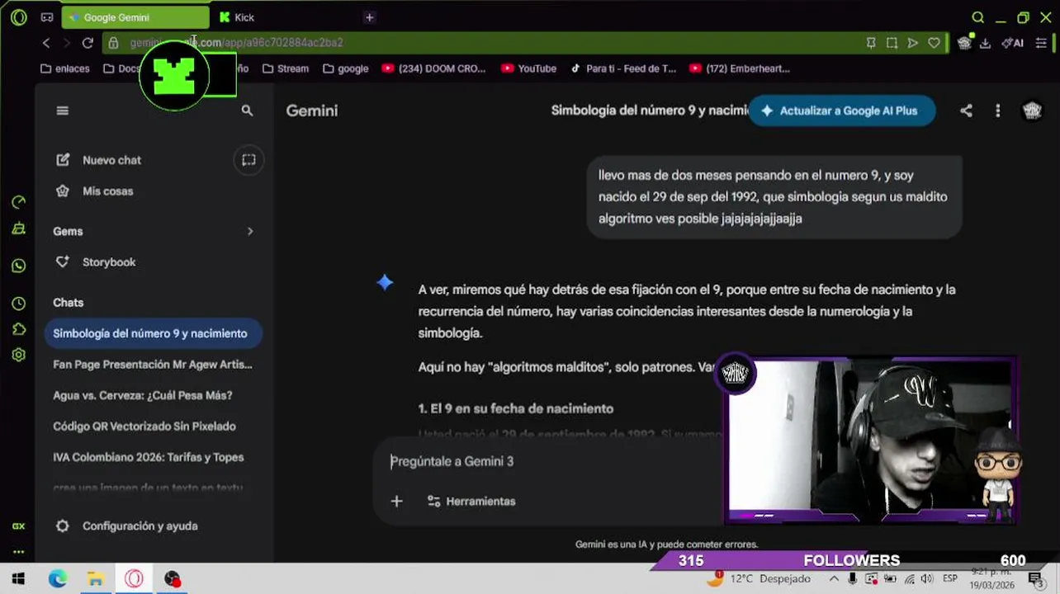This screenshot has width=1060, height=594.
Task: Select chat 'Simbología del número 9 y nacimiento'
Action: (x=153, y=333)
